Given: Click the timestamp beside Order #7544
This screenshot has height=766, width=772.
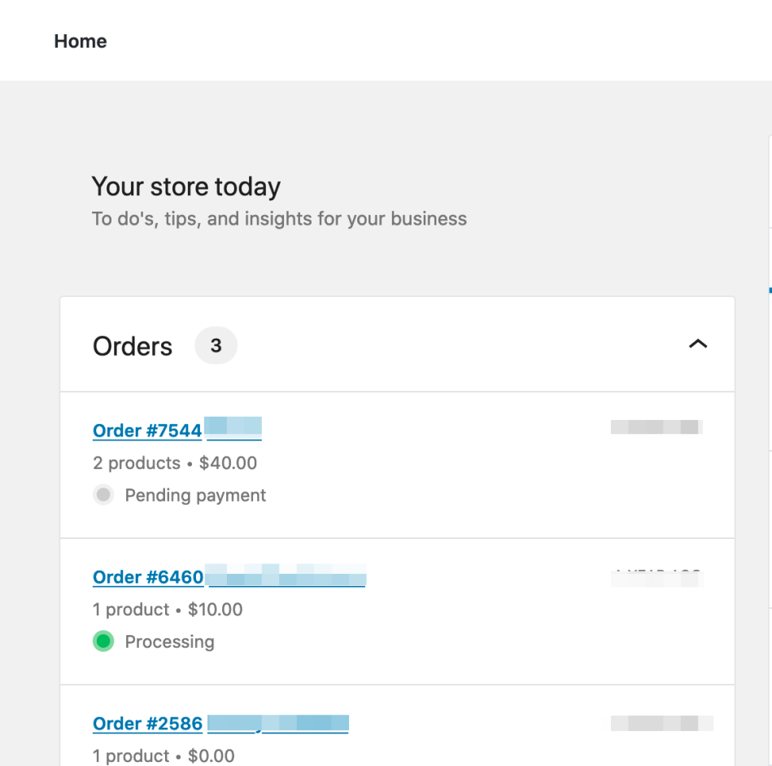Looking at the screenshot, I should pos(656,427).
